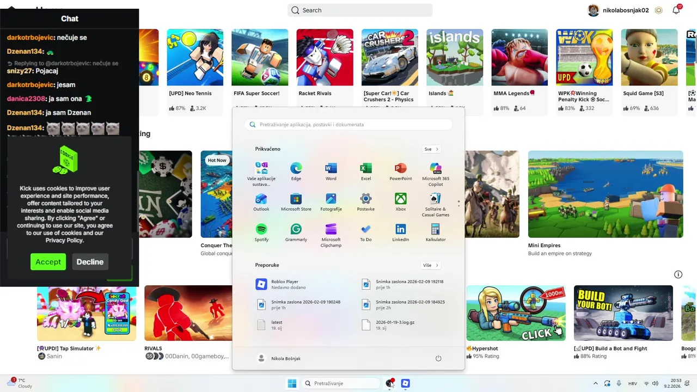Launch Microsoft Clipchamp
Screen dimensions: 697x392
[x=331, y=235]
